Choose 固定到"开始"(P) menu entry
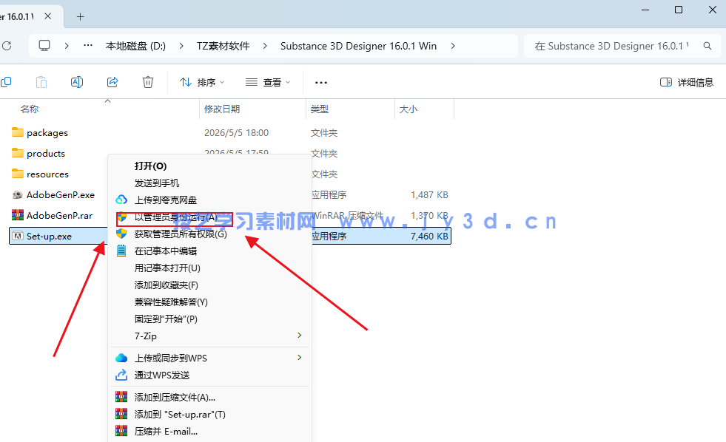 pyautogui.click(x=209, y=319)
